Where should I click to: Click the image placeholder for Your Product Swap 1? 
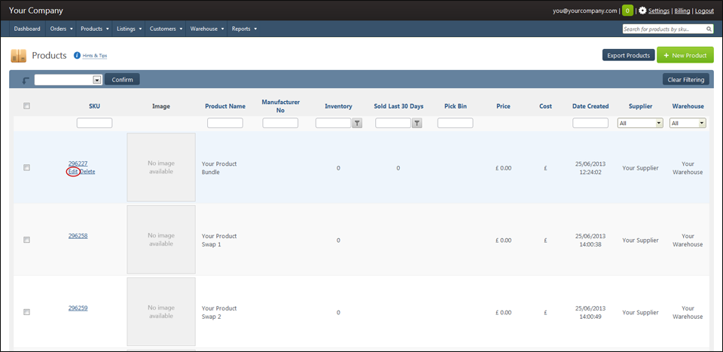coord(161,240)
